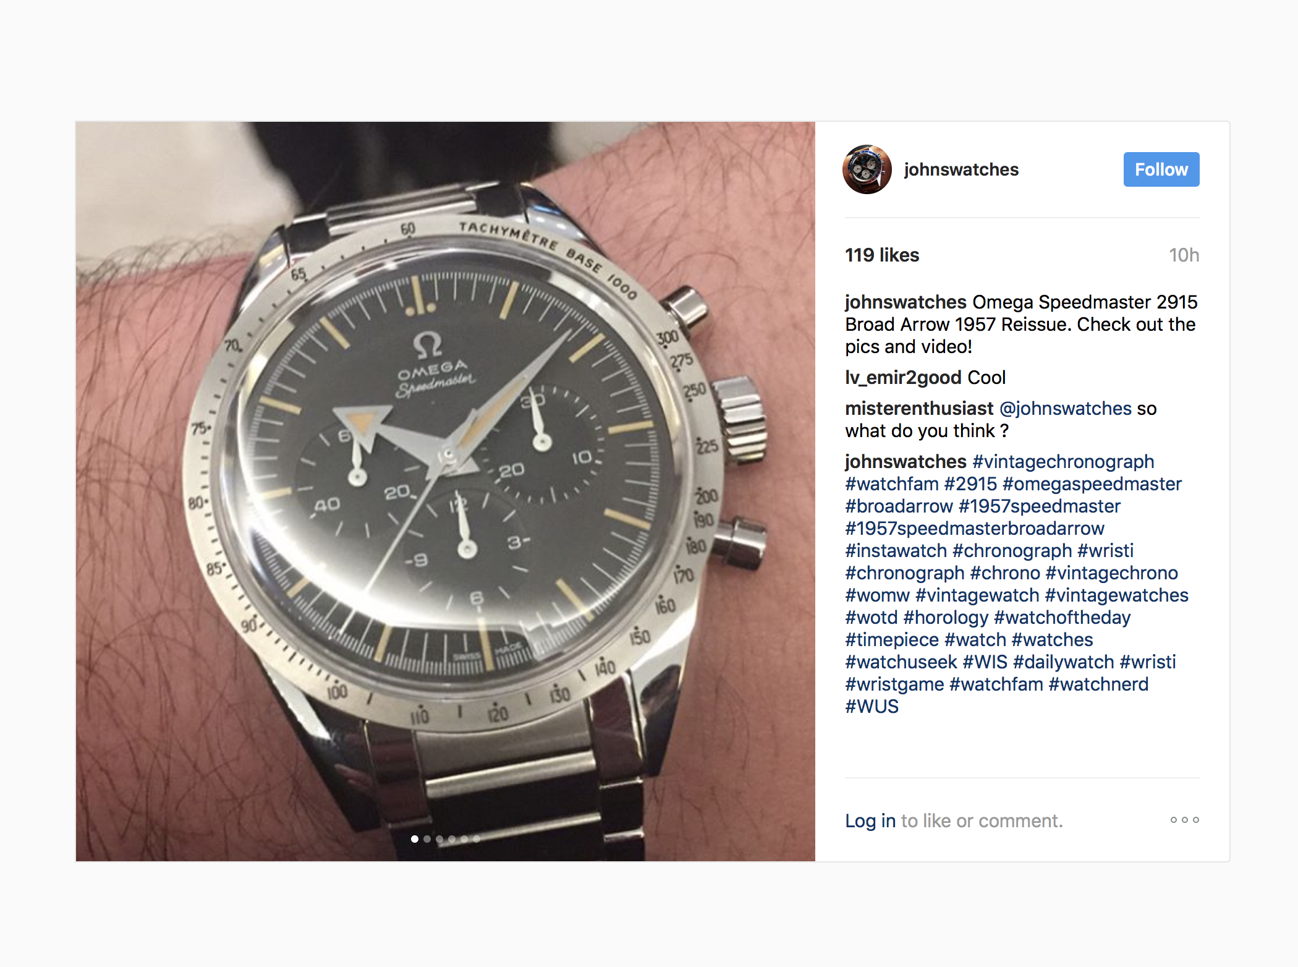
Task: Open johnswatches username in the header
Action: tap(961, 169)
